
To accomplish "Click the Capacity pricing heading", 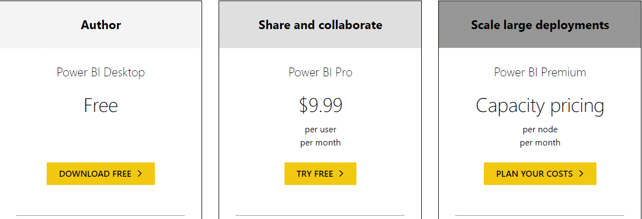I will [540, 106].
